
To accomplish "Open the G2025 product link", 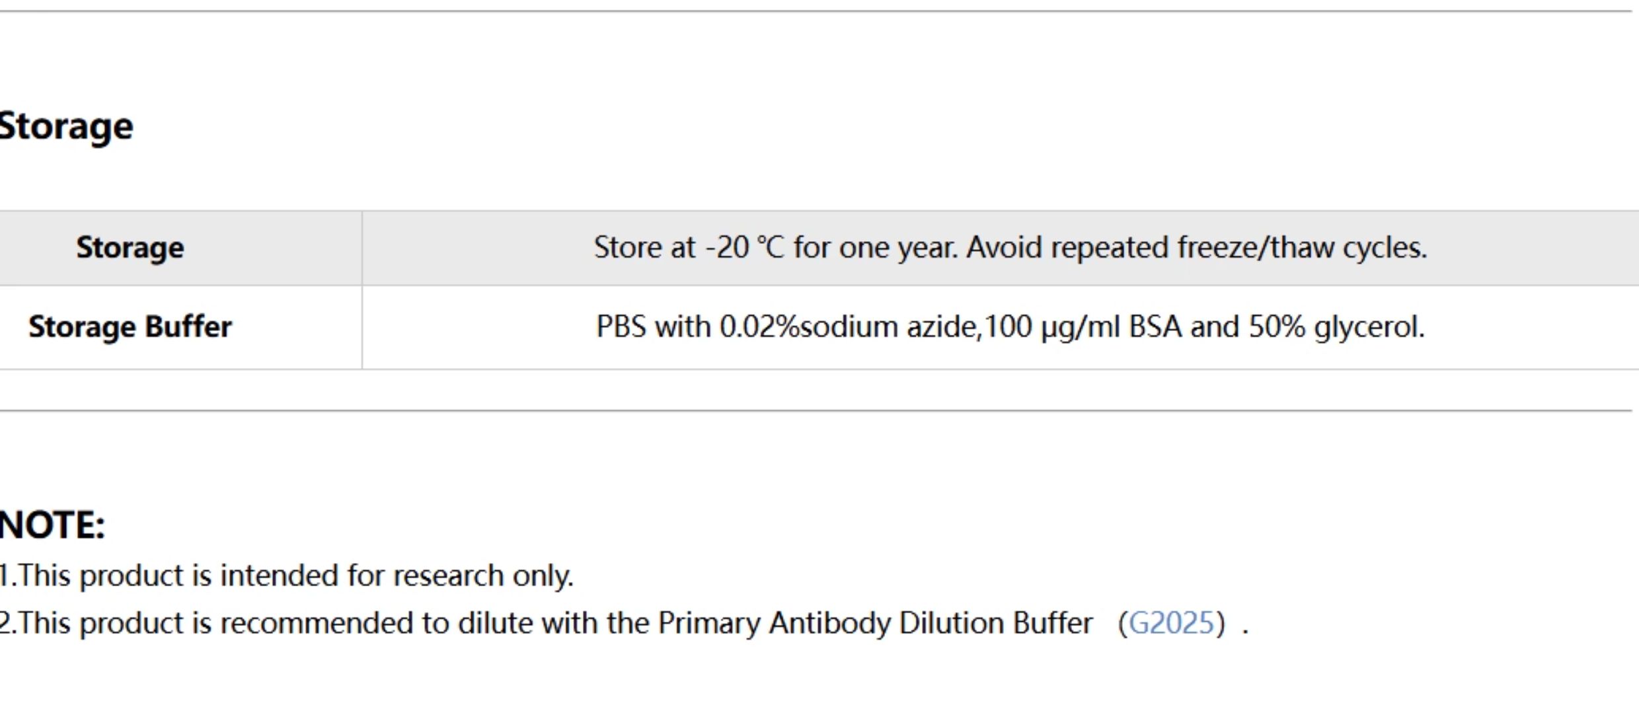I will [x=1171, y=623].
